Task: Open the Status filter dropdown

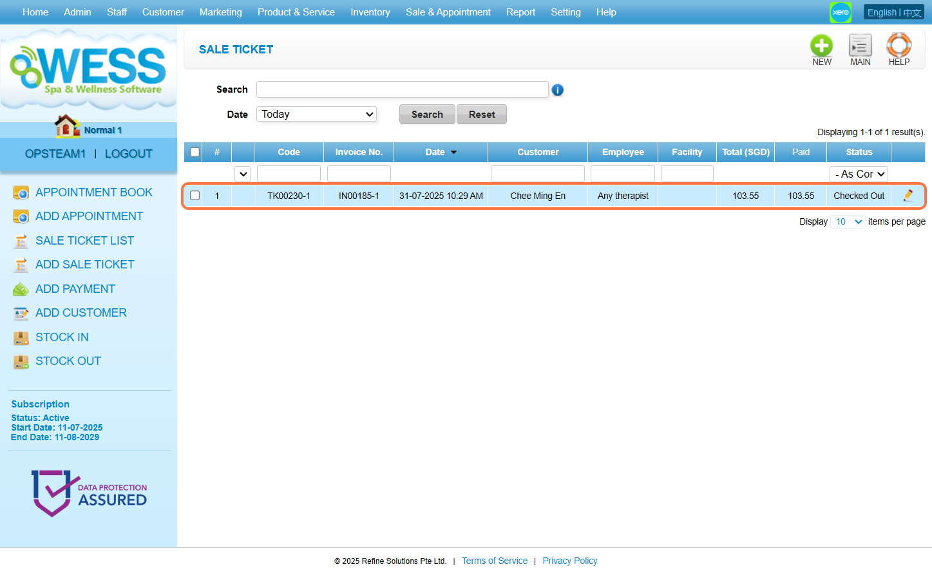Action: pos(859,174)
